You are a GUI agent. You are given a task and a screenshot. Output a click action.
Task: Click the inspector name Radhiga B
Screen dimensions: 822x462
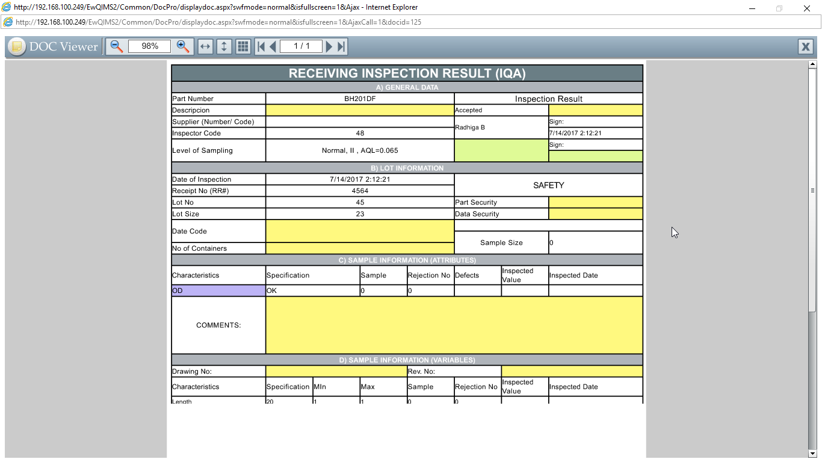(470, 128)
